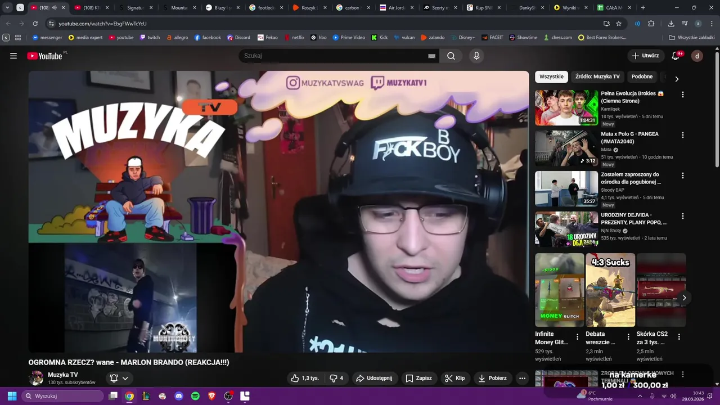720x405 pixels.
Task: Click the Udostępnij share button
Action: coord(374,378)
